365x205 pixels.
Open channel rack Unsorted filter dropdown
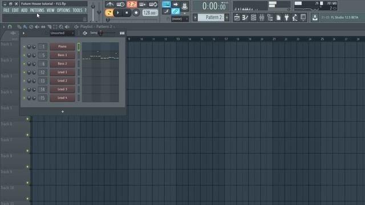point(62,33)
